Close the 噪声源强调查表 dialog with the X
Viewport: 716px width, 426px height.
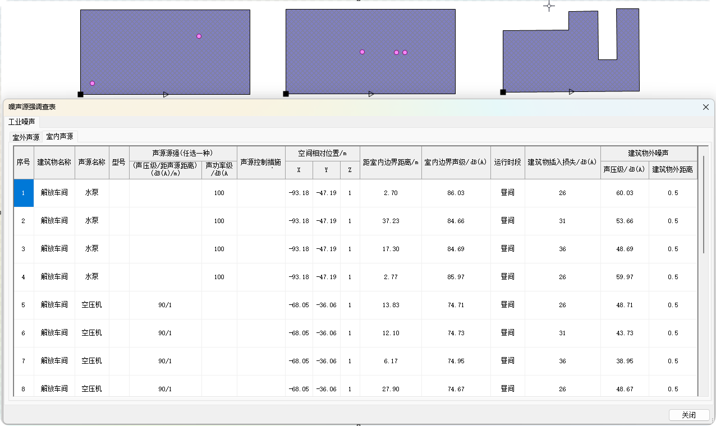706,107
